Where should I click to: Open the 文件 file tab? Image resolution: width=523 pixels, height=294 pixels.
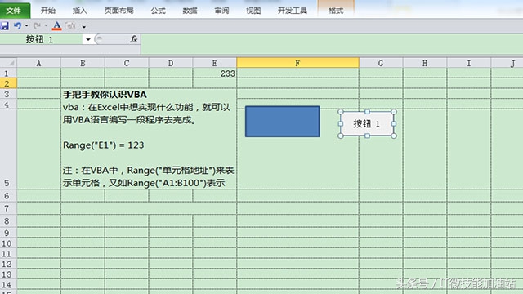14,11
